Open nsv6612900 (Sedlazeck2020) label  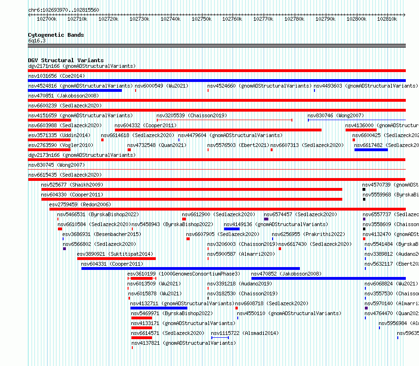pyautogui.click(x=218, y=214)
